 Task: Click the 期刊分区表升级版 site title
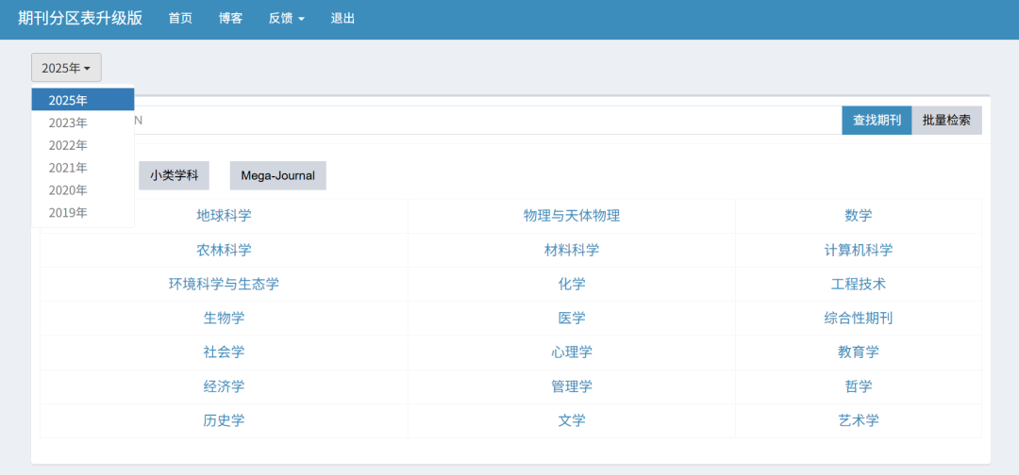coord(80,18)
